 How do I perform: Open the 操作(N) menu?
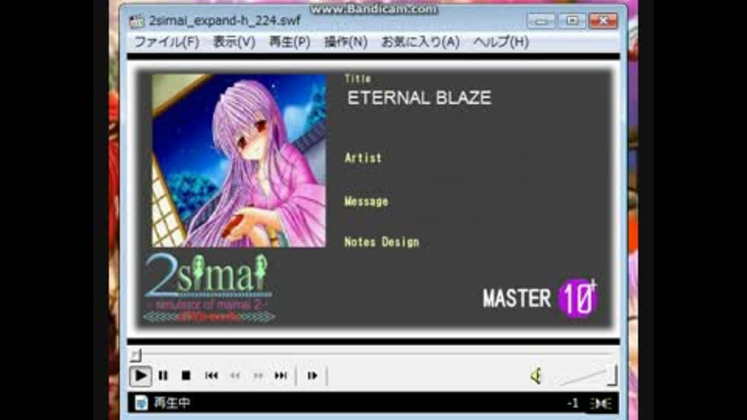[x=345, y=42]
